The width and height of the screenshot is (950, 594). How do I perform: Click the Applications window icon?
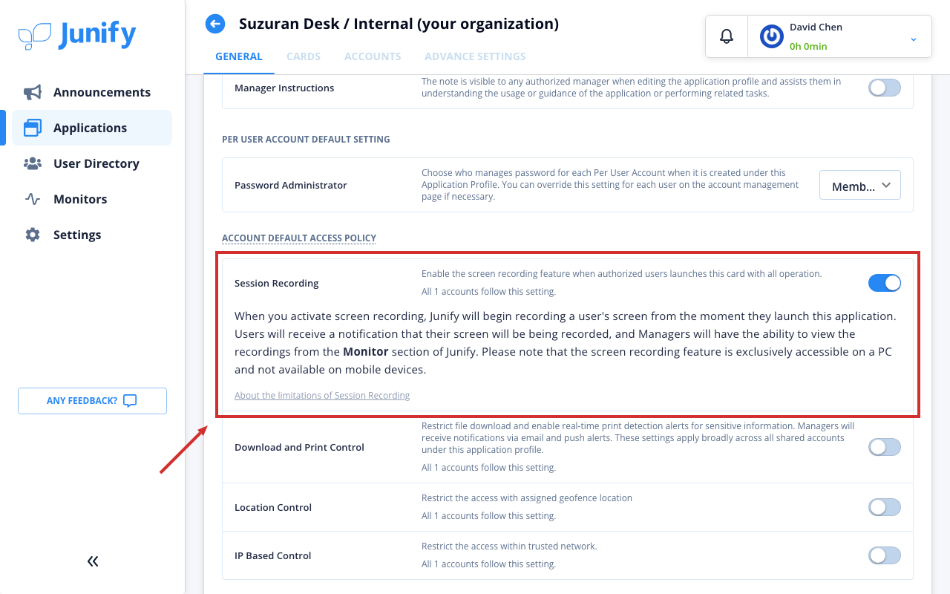click(33, 128)
